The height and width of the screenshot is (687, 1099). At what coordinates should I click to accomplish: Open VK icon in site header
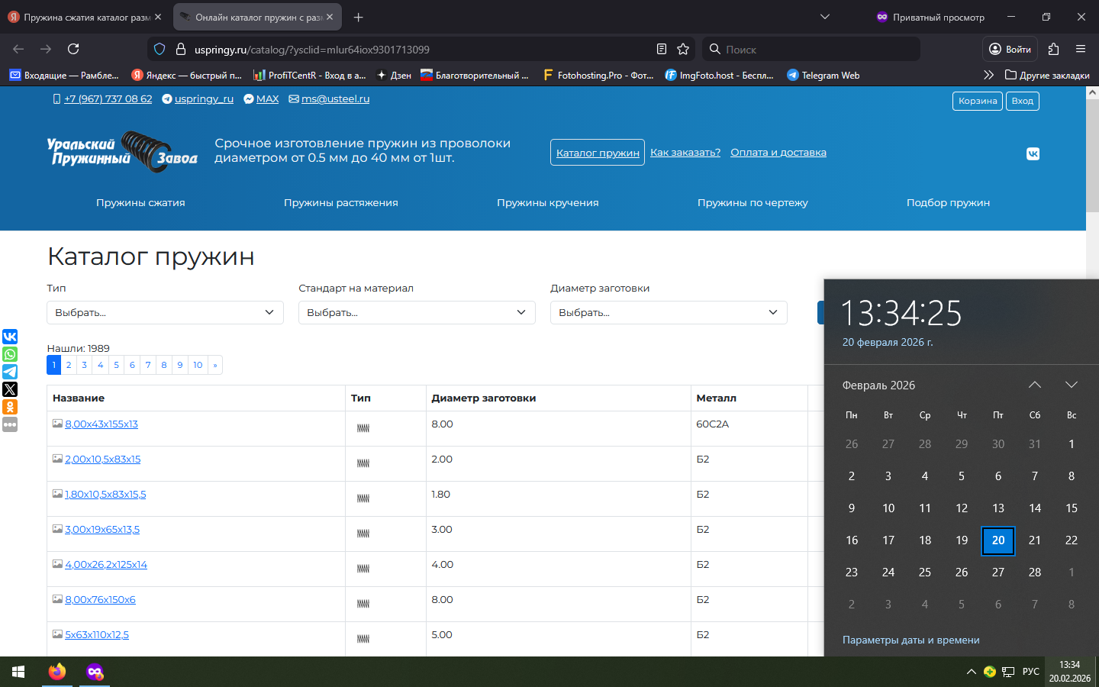1033,153
